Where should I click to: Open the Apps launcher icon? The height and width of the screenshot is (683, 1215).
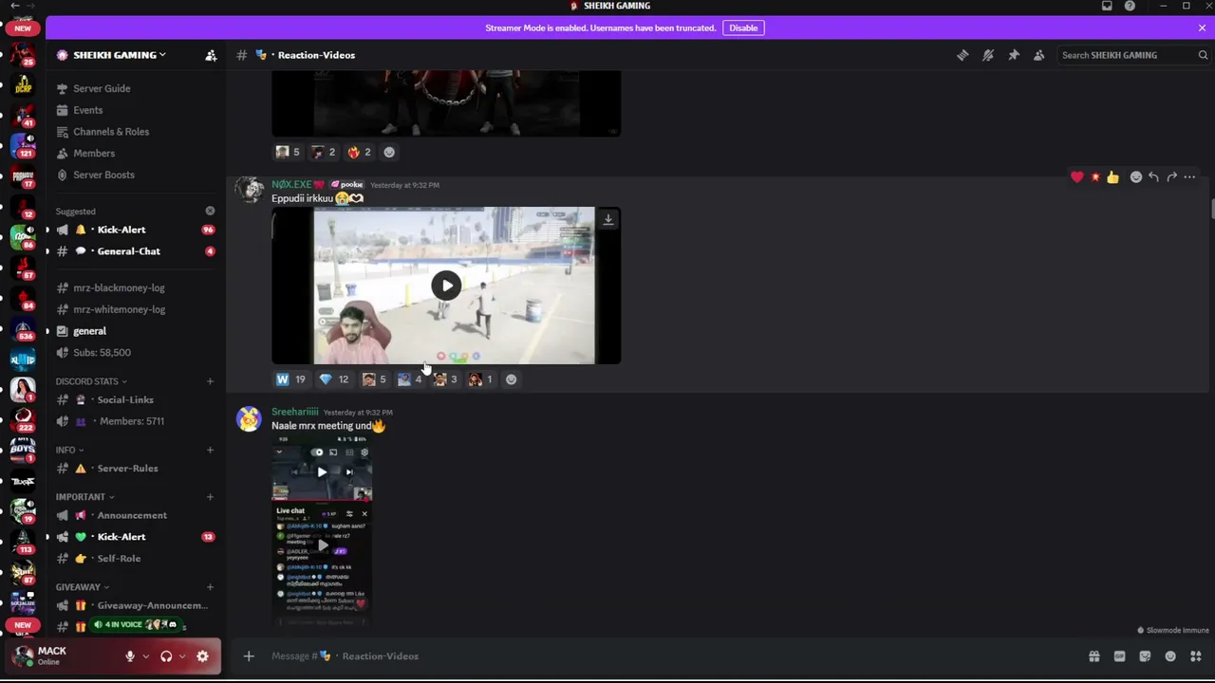point(1196,656)
